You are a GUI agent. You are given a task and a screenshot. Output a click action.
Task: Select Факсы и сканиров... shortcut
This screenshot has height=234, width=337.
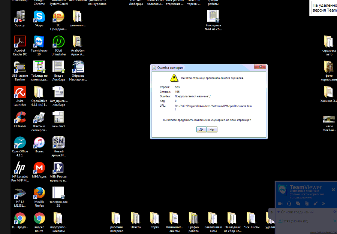[x=39, y=122]
